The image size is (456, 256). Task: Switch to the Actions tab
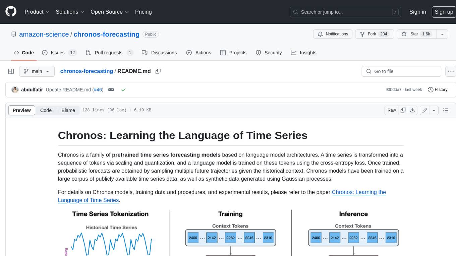pos(198,53)
